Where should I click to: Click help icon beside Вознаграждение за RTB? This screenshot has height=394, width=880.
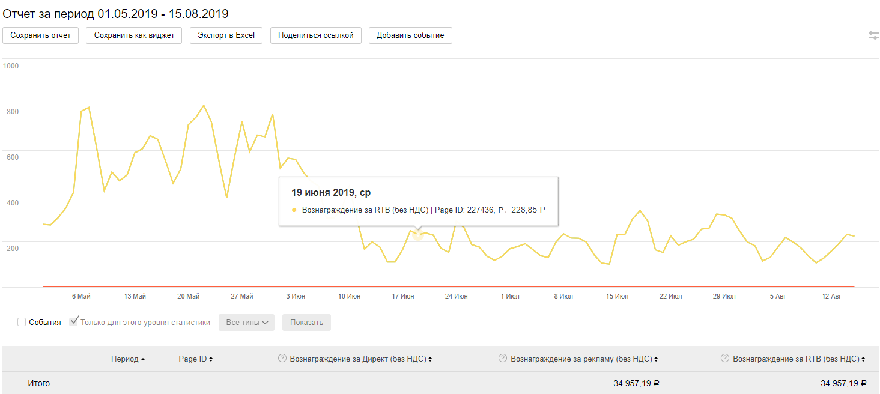pos(725,359)
